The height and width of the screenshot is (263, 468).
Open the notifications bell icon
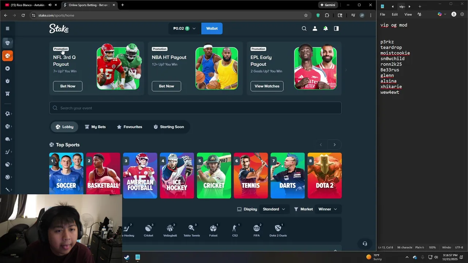click(325, 28)
